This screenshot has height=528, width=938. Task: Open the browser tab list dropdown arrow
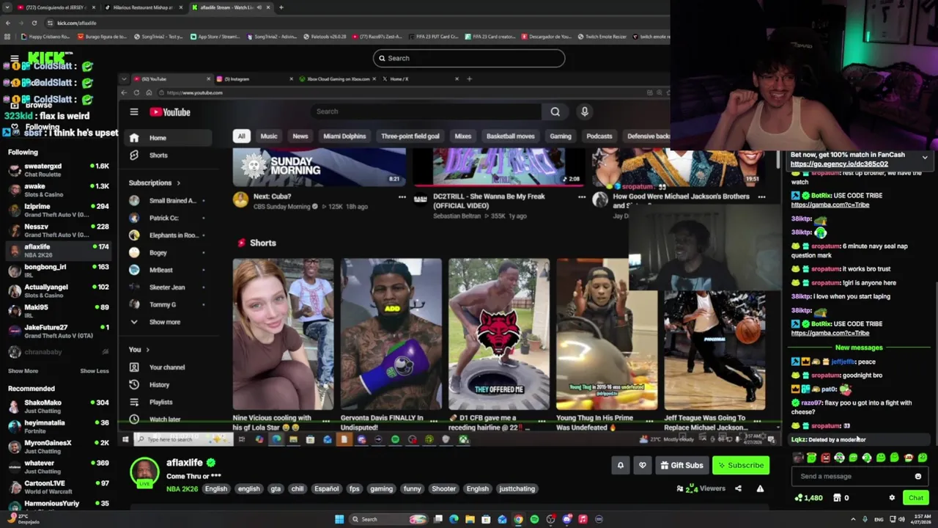(x=7, y=7)
